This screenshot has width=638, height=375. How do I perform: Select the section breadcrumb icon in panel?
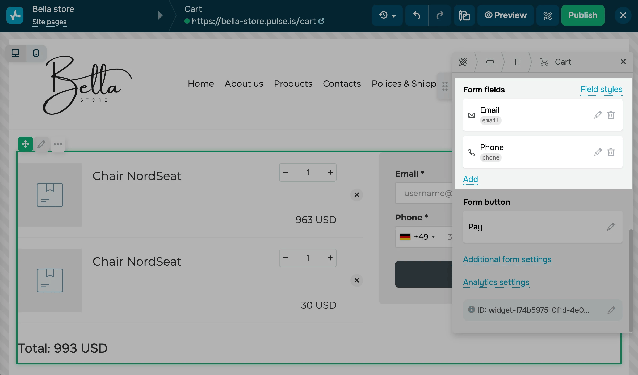(490, 62)
